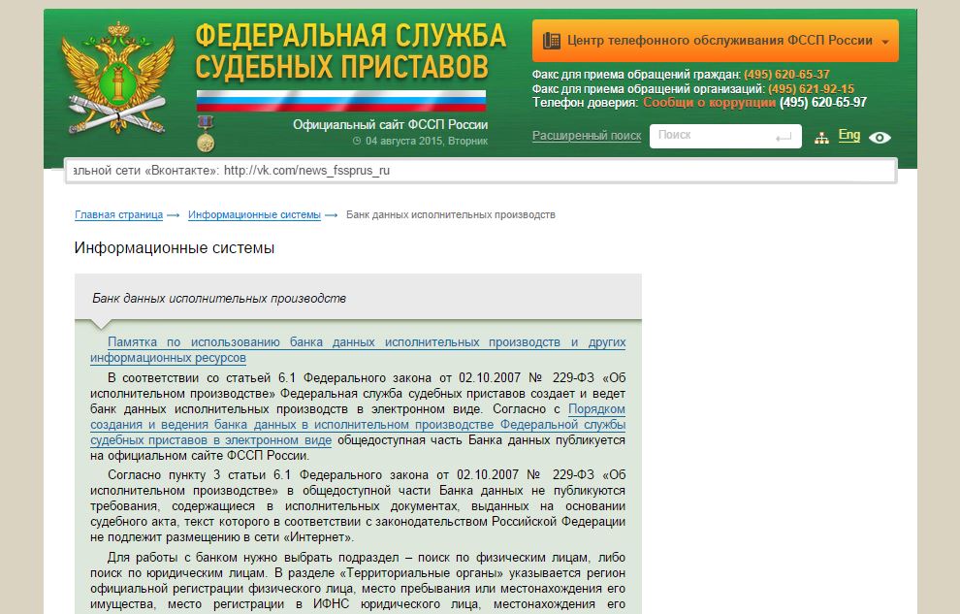The height and width of the screenshot is (614, 960).
Task: Click the Информационные системы page heading
Action: (175, 248)
